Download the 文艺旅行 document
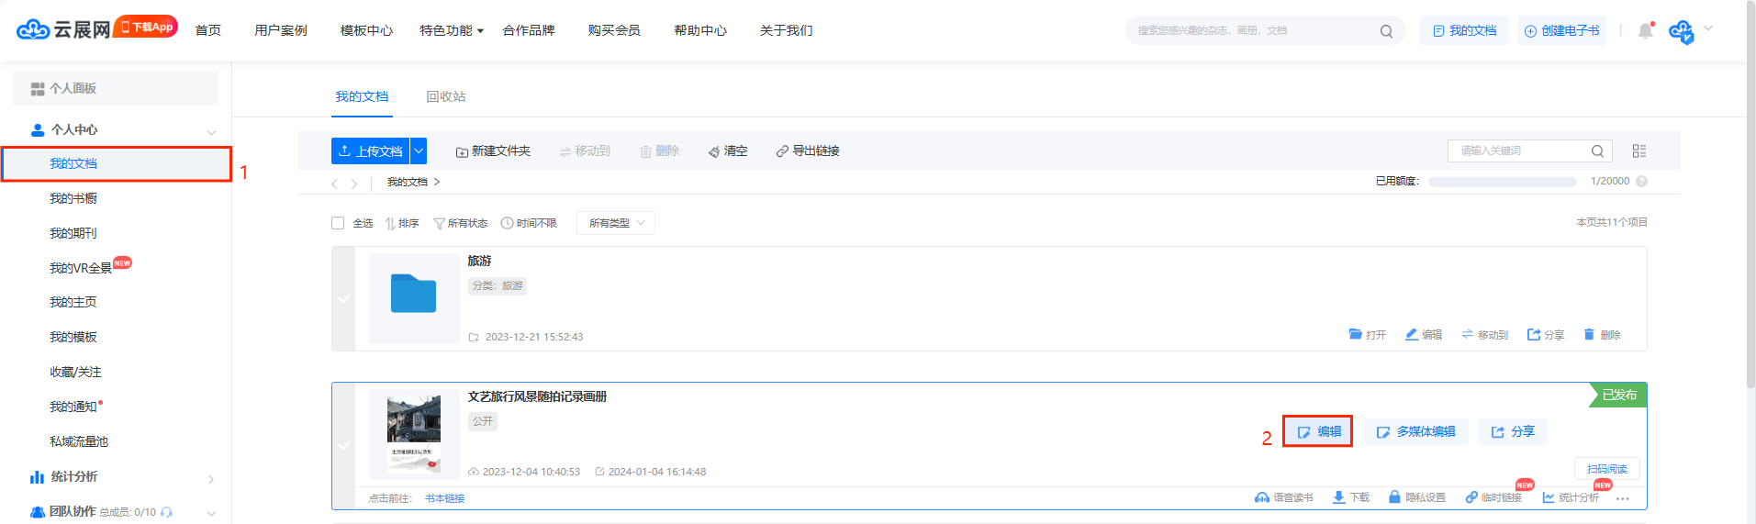The image size is (1756, 524). click(x=1350, y=497)
